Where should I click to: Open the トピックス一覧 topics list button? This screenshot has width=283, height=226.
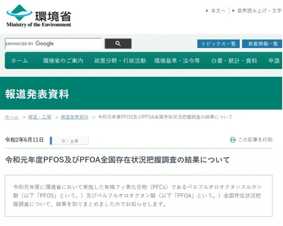(x=218, y=44)
